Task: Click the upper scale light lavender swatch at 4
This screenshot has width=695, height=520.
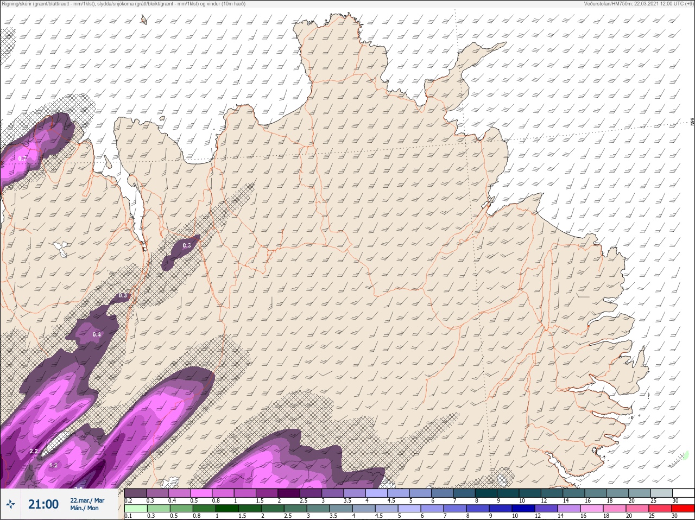Action: 376,493
